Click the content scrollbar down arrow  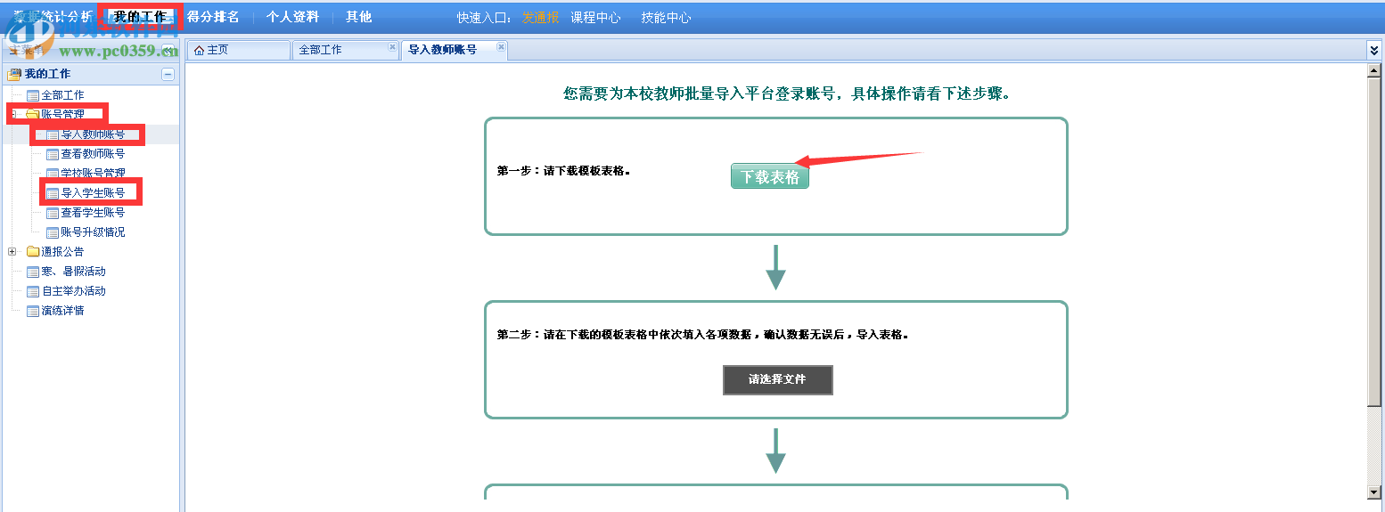click(1374, 491)
